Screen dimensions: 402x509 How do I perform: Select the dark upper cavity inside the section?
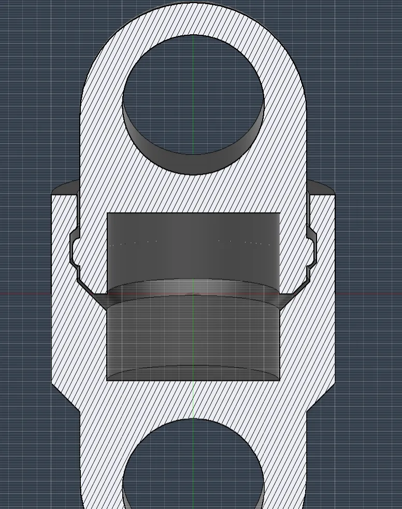[193, 246]
